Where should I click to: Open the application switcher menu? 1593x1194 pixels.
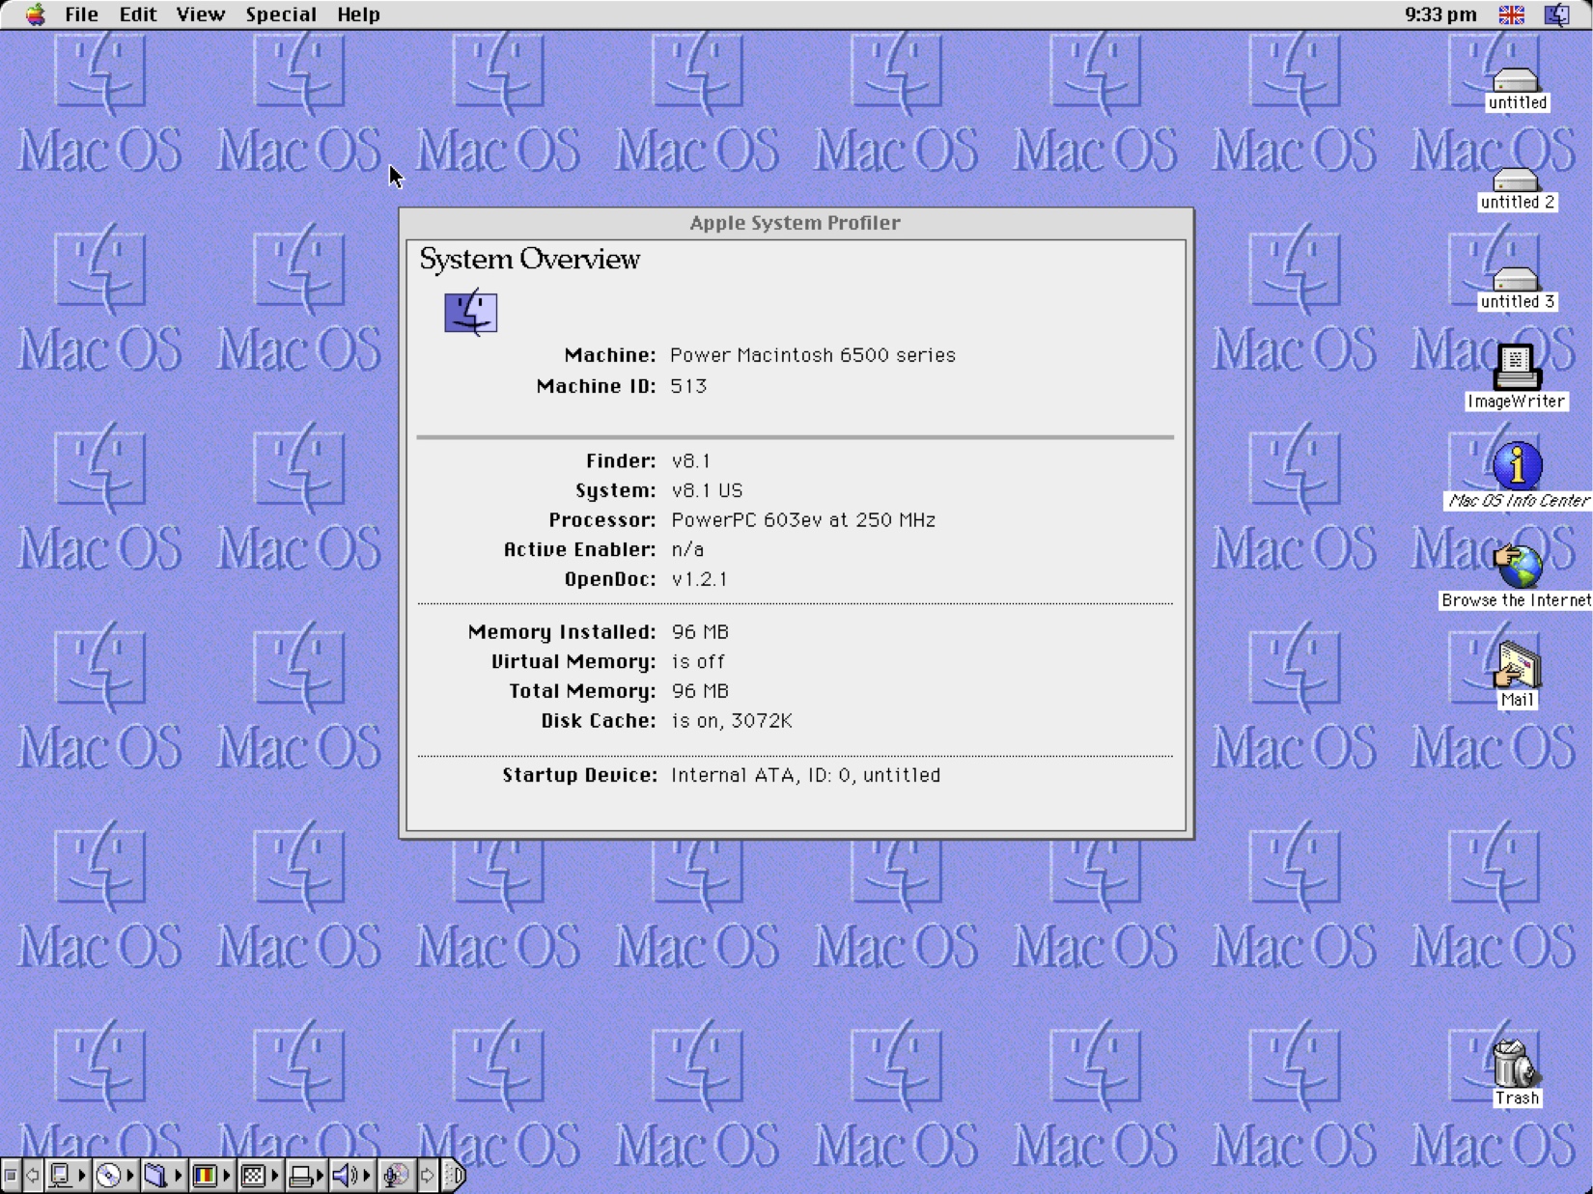[1557, 14]
